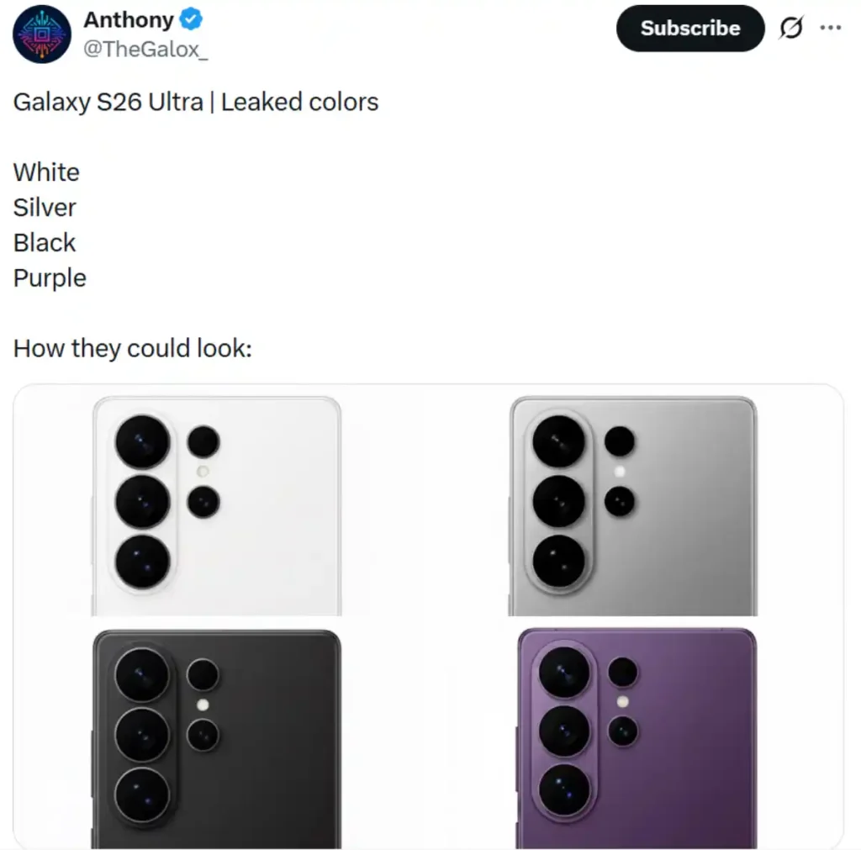
Task: Click the bottom camera lens on the purple phone
Action: click(564, 790)
